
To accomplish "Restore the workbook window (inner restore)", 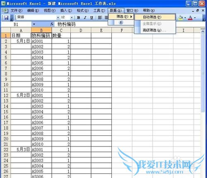I will [x=197, y=10].
